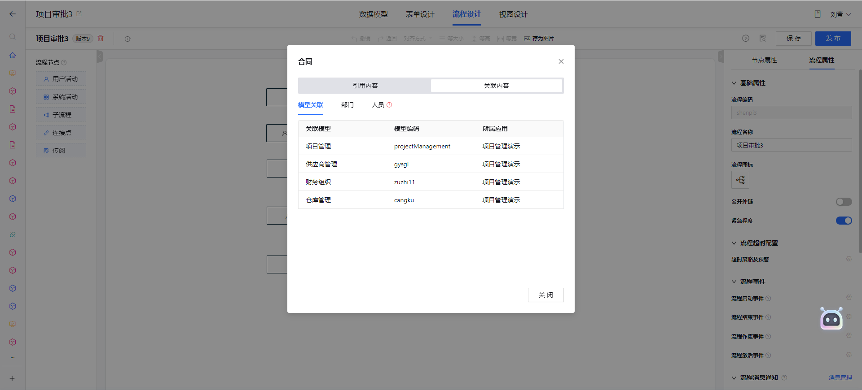Open the robot assistant avatar
This screenshot has height=390, width=862.
[x=831, y=319]
